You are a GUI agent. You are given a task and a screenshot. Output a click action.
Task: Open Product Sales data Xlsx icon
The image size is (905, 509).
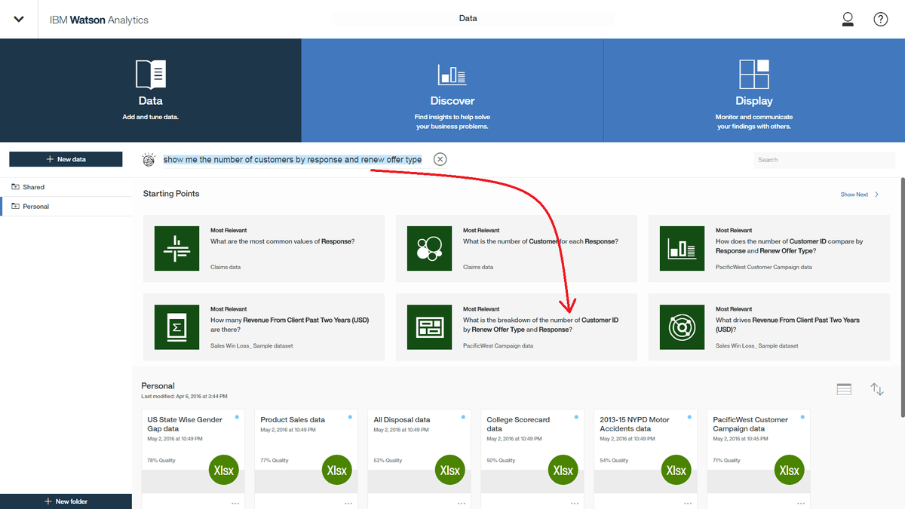(336, 471)
